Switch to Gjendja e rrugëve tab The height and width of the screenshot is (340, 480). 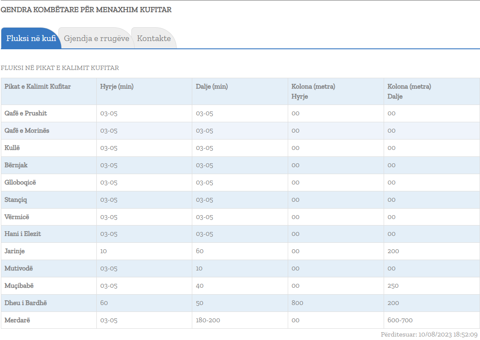point(96,38)
